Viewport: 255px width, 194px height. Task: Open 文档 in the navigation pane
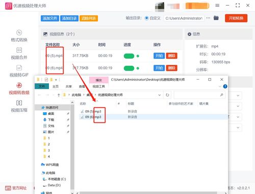(x=51, y=126)
